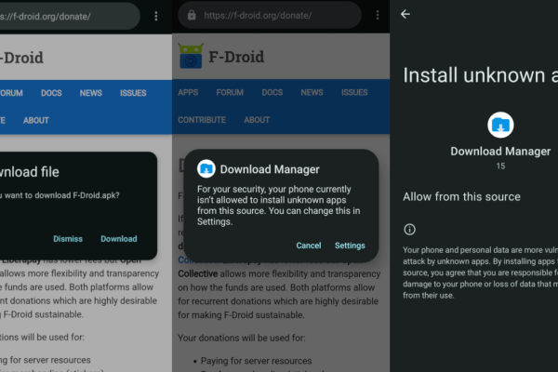Tap the back arrow on Install unknown apps screen
This screenshot has width=558, height=372.
[405, 14]
